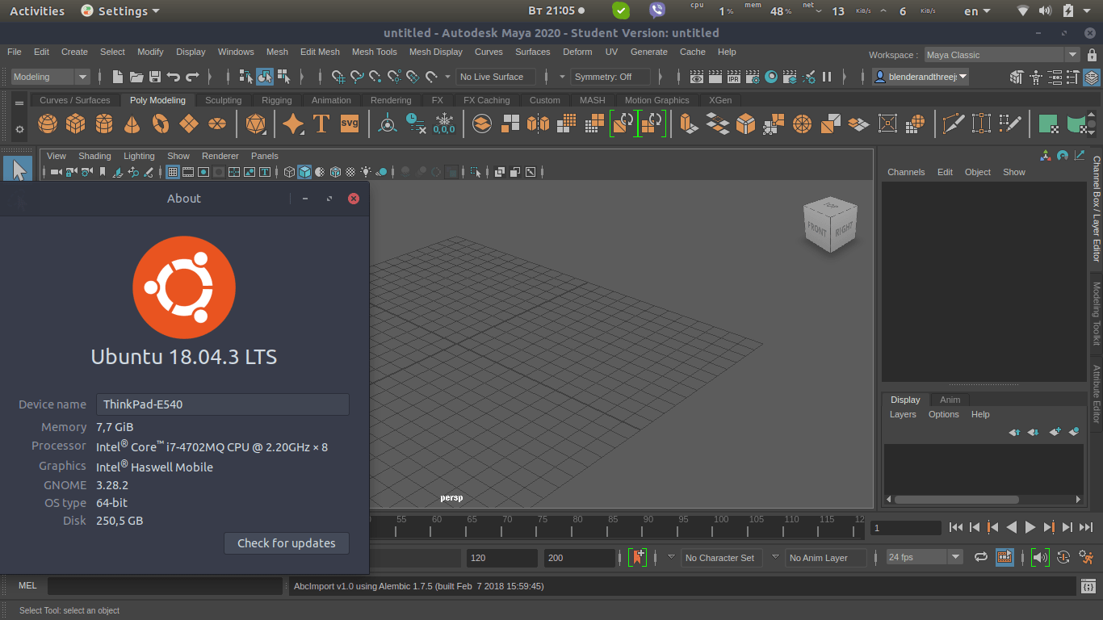
Task: Toggle playback loop icon
Action: pos(981,557)
